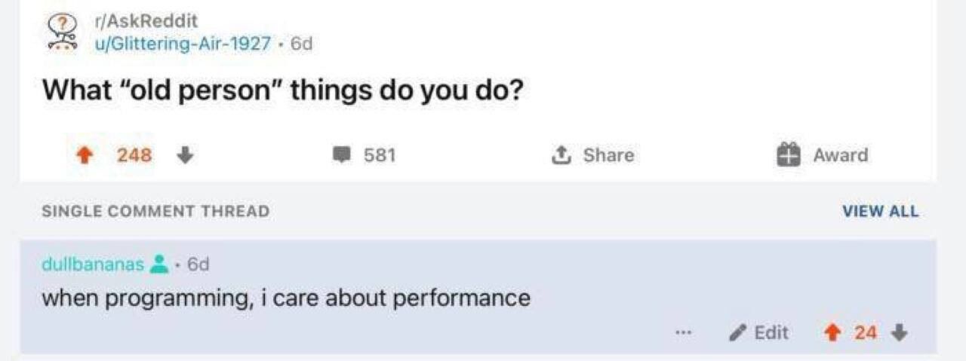
Task: Click the comment's Edit text button
Action: coord(771,332)
